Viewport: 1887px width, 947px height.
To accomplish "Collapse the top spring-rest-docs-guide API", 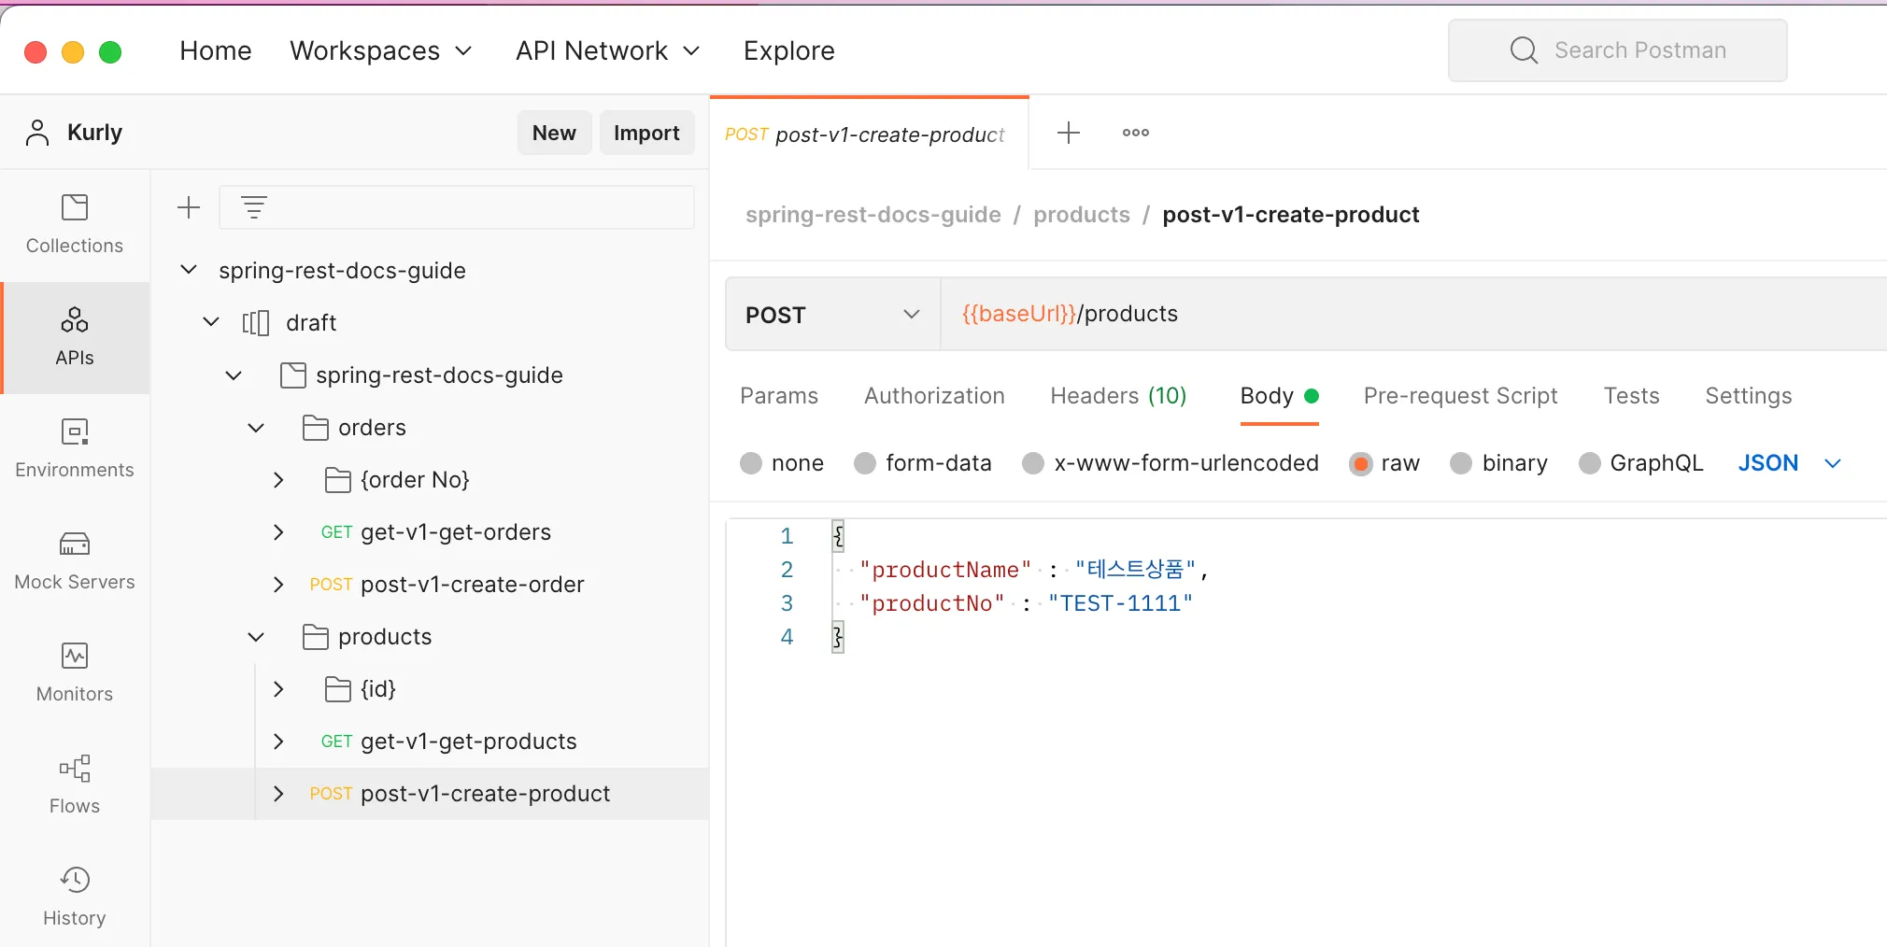I will (189, 270).
